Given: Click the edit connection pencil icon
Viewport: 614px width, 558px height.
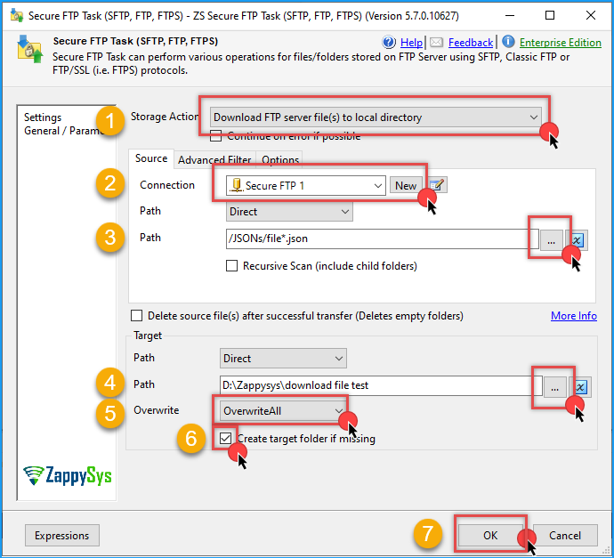Looking at the screenshot, I should coord(437,185).
